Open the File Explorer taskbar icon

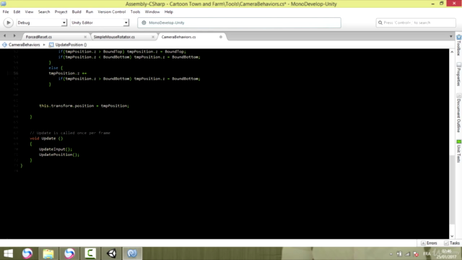48,253
